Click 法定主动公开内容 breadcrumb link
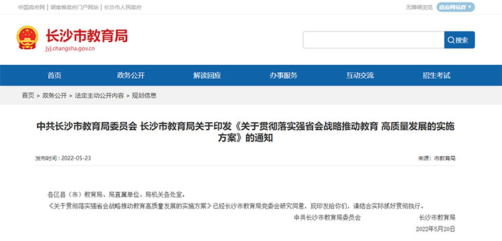502x241 pixels. (x=99, y=95)
